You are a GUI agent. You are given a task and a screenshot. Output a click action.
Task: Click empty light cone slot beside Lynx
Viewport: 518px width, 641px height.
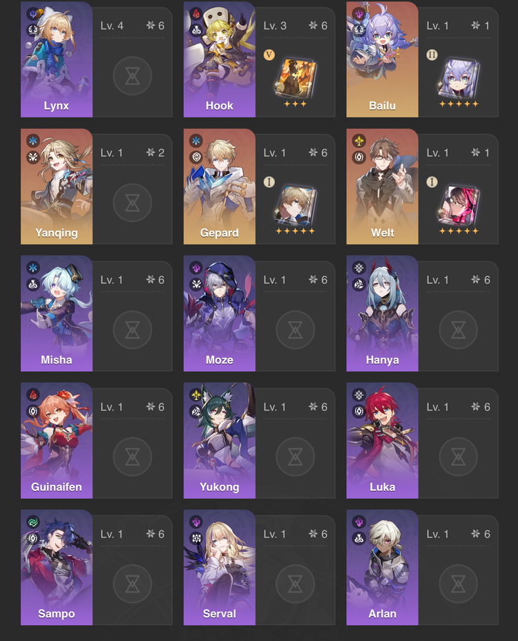[x=133, y=75]
